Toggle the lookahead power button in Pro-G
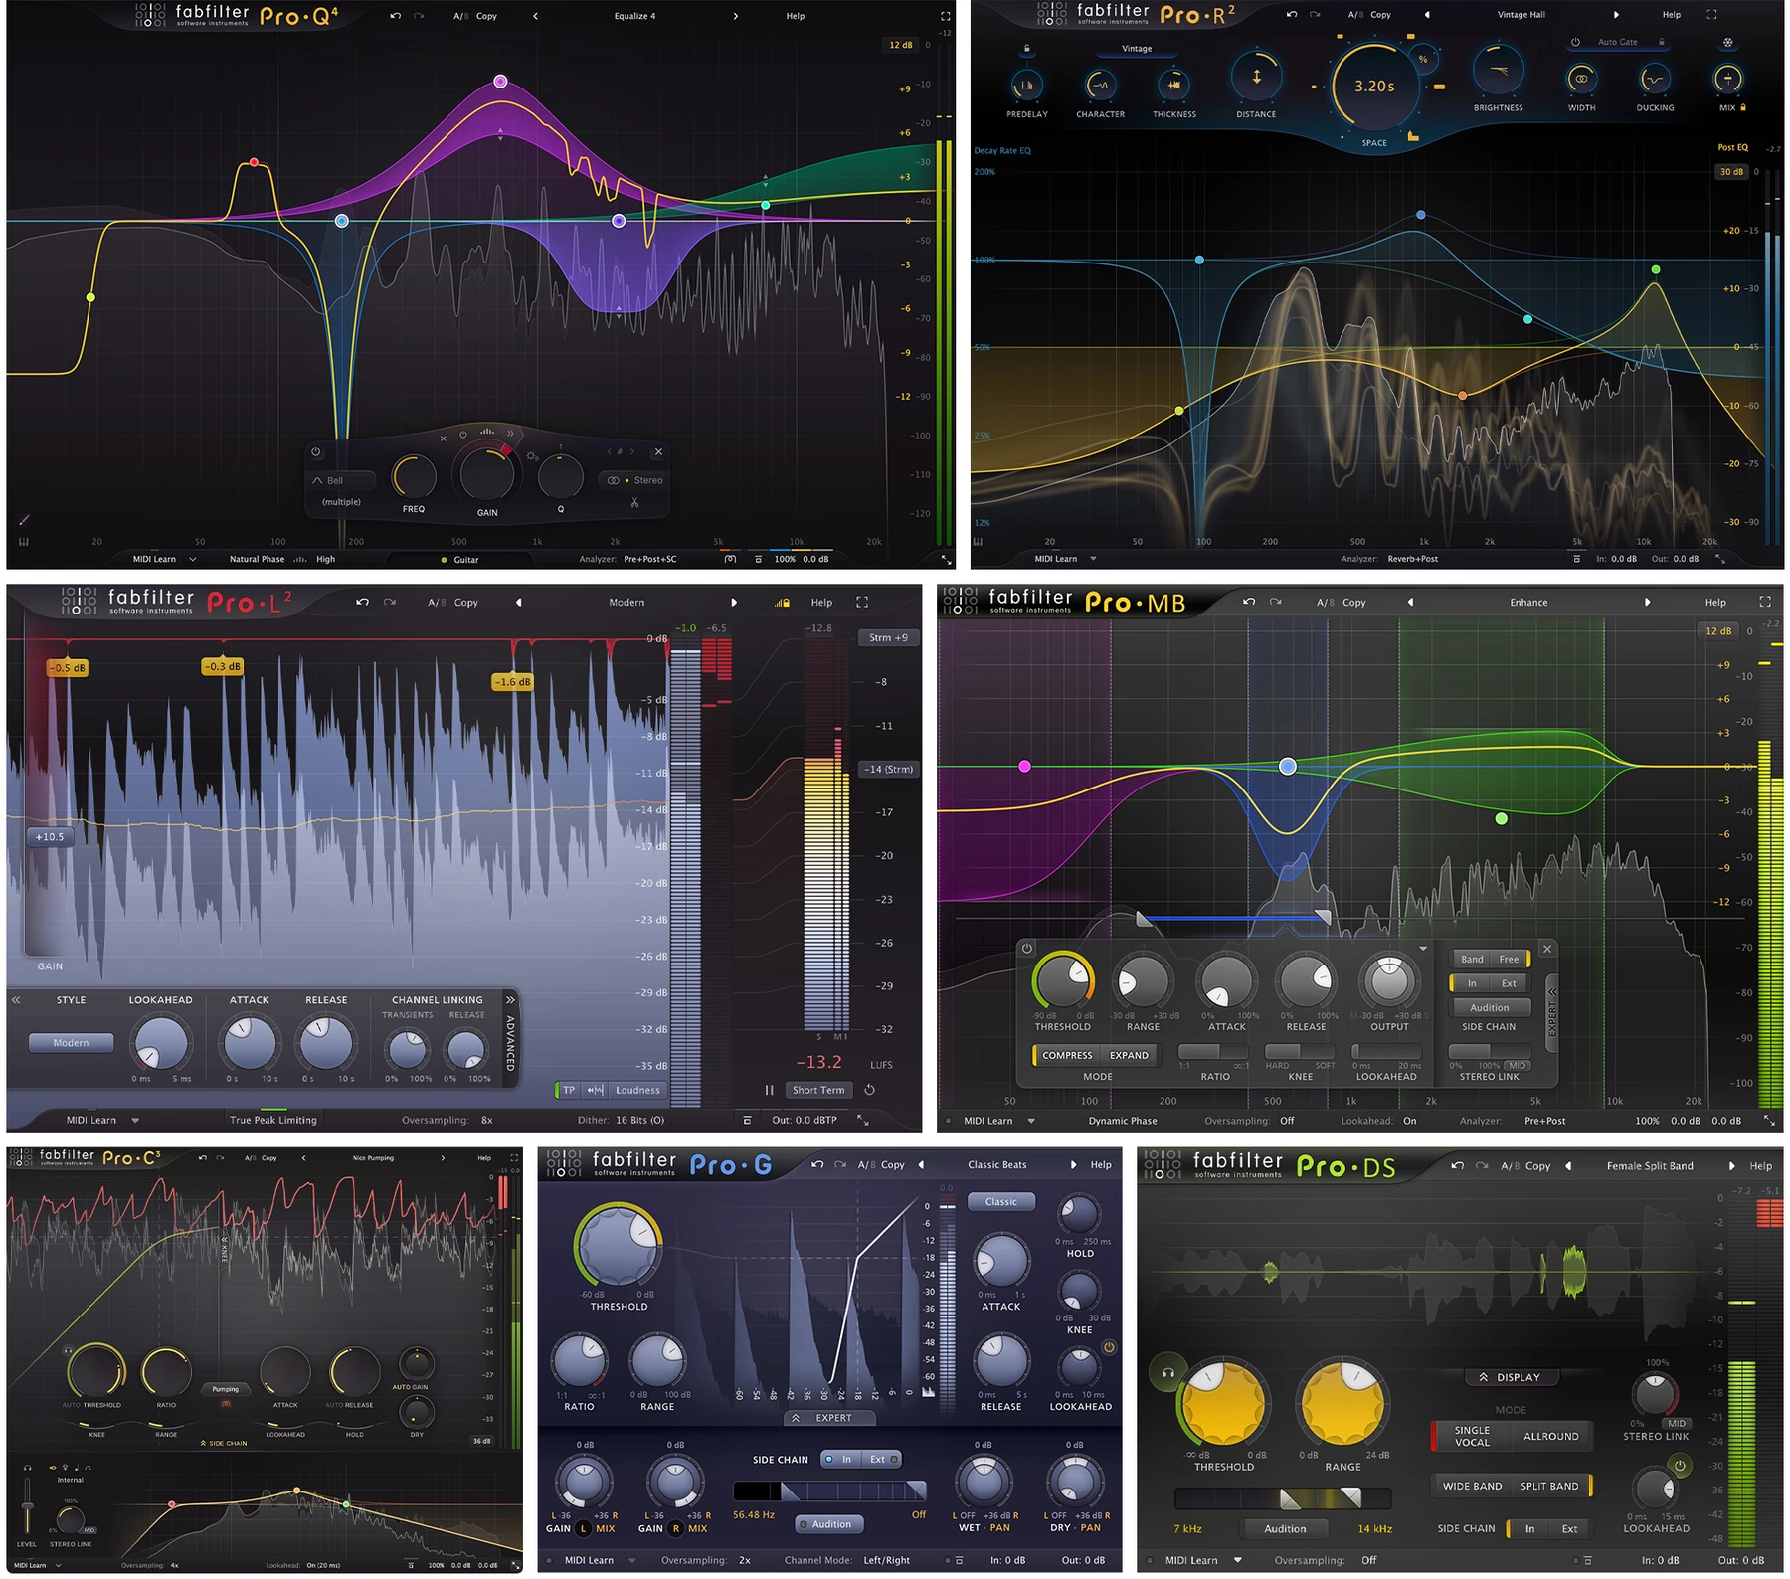Screen dimensions: 1790x1579 1109,1348
